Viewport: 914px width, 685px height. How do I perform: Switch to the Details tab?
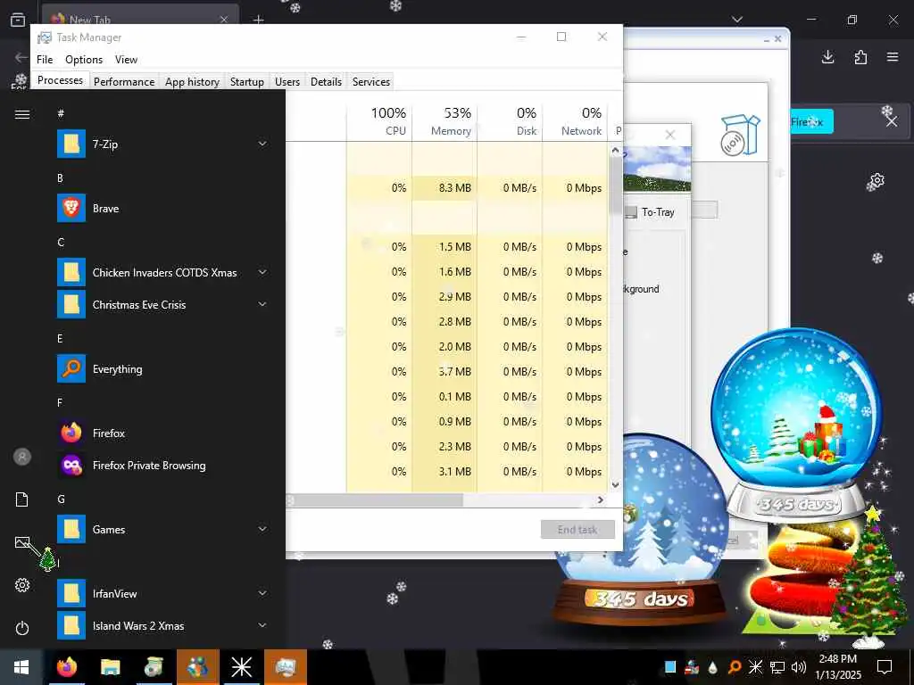click(x=326, y=81)
